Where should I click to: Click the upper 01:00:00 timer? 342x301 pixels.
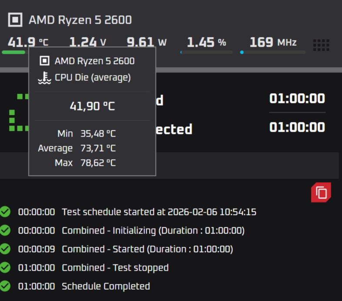(x=297, y=99)
